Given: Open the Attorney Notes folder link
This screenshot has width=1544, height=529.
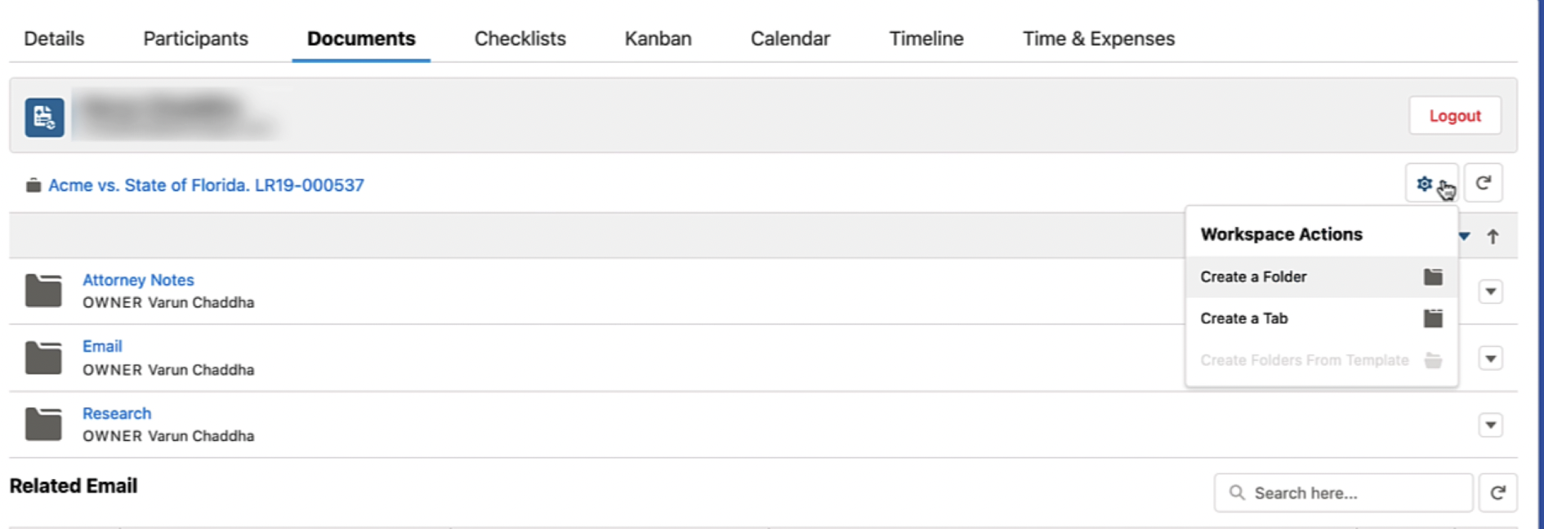Looking at the screenshot, I should (x=138, y=279).
